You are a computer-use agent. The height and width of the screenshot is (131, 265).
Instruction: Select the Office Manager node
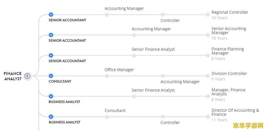point(107,76)
